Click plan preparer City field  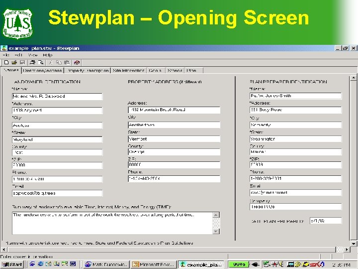pyautogui.click(x=296, y=125)
